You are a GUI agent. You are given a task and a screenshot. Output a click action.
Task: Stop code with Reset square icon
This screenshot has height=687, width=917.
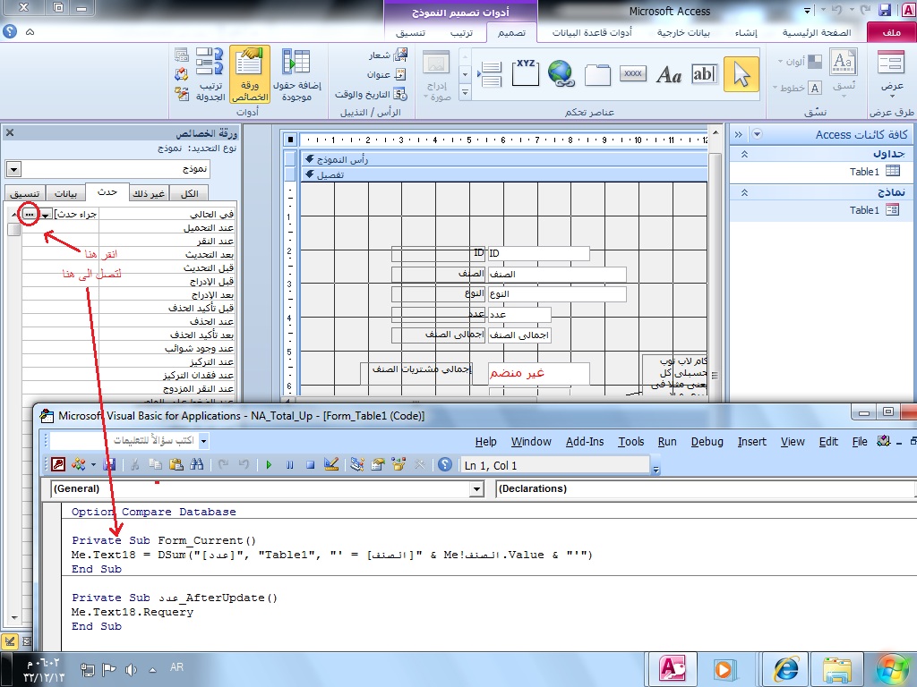(x=311, y=465)
